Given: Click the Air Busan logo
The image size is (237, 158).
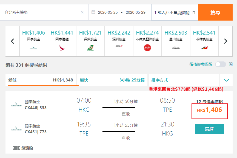Looking at the screenshot, I should (176, 48).
